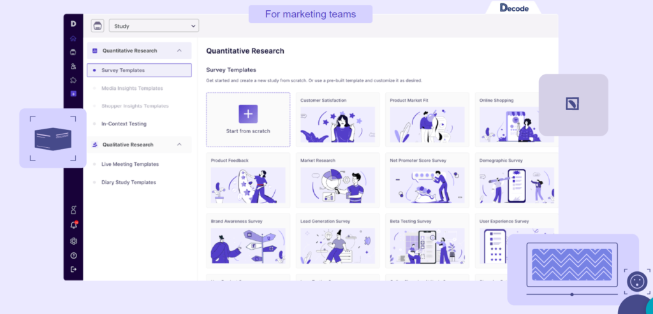Viewport: 653px width, 314px height.
Task: Open the Product Feedback template
Action: click(x=248, y=180)
